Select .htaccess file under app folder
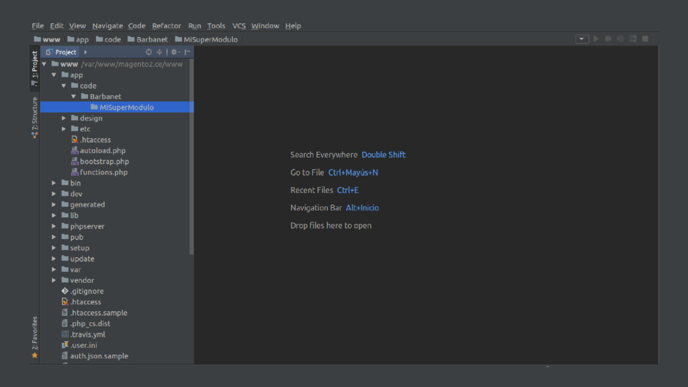 pos(91,140)
